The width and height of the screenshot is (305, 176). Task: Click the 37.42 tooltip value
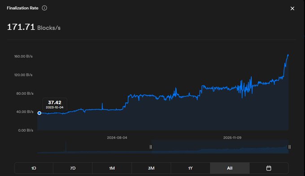pos(55,102)
